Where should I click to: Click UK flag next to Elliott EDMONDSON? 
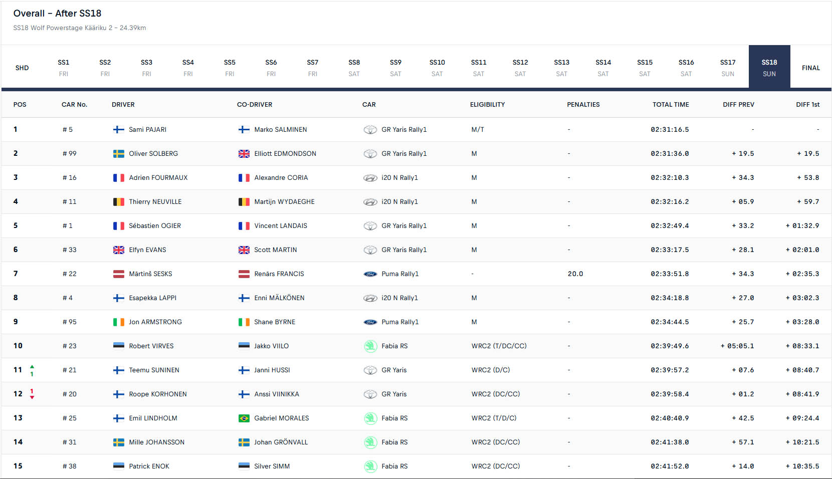pos(244,154)
